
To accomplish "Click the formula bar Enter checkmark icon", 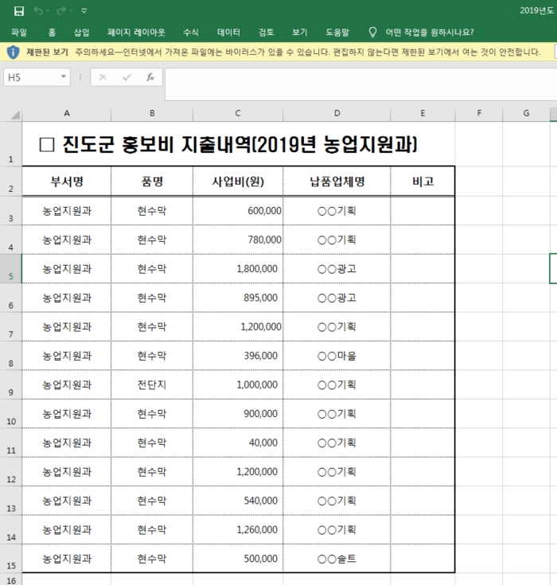I will 126,77.
